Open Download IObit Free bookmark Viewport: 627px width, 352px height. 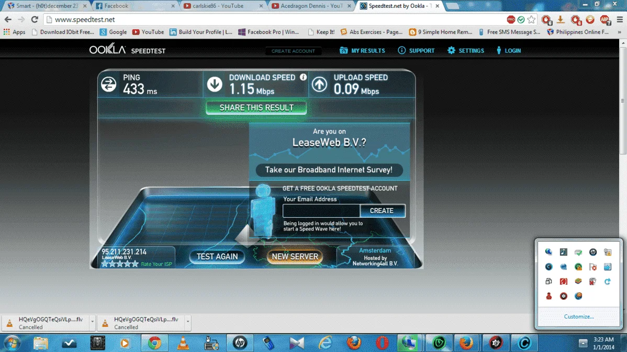coord(63,32)
